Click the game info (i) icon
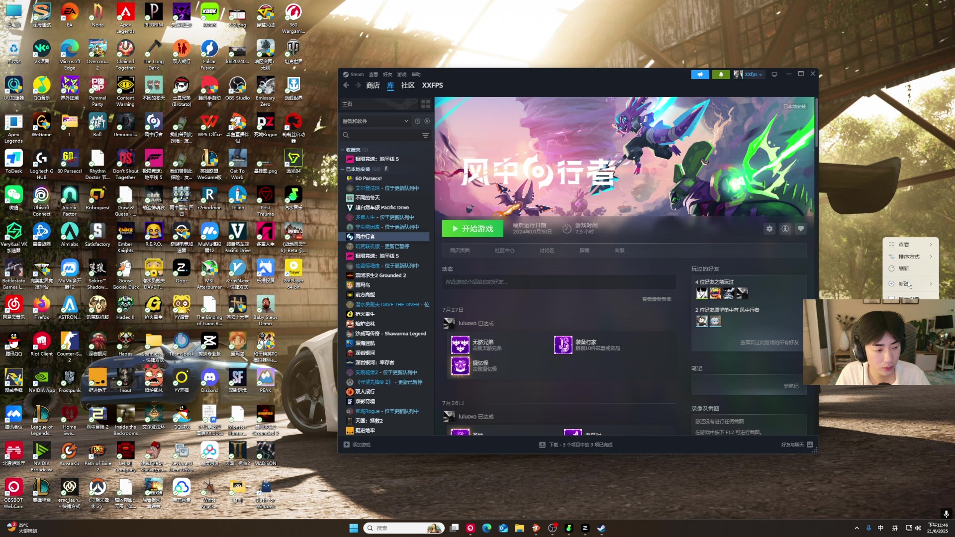The width and height of the screenshot is (955, 537). pyautogui.click(x=785, y=229)
